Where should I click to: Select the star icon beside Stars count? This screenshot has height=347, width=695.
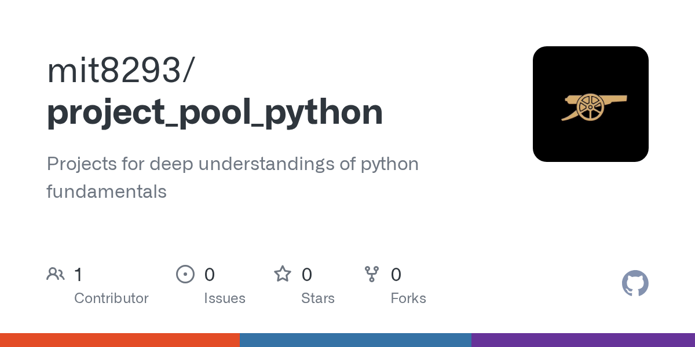coord(283,274)
